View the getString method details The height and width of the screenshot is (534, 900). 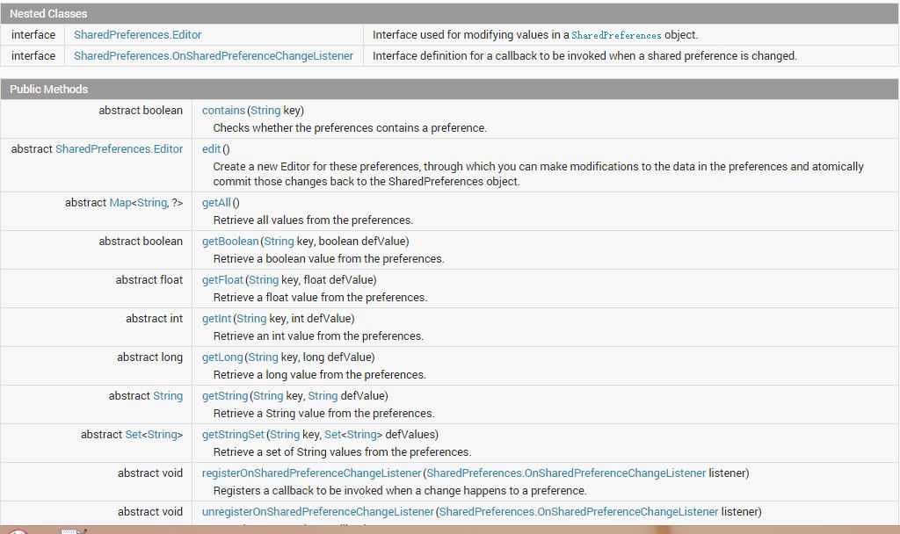225,396
